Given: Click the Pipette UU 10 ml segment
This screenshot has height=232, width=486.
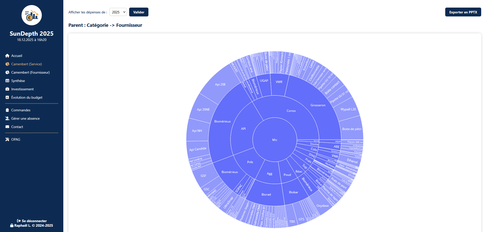Looking at the screenshot, I should pos(326,81).
